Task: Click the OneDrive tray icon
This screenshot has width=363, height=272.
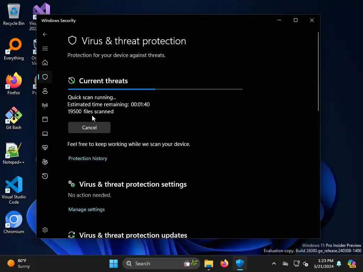Action: coord(285,263)
